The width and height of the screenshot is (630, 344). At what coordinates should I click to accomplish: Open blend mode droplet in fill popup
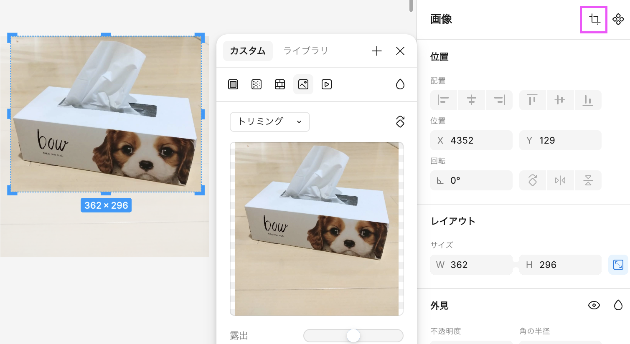tap(400, 84)
